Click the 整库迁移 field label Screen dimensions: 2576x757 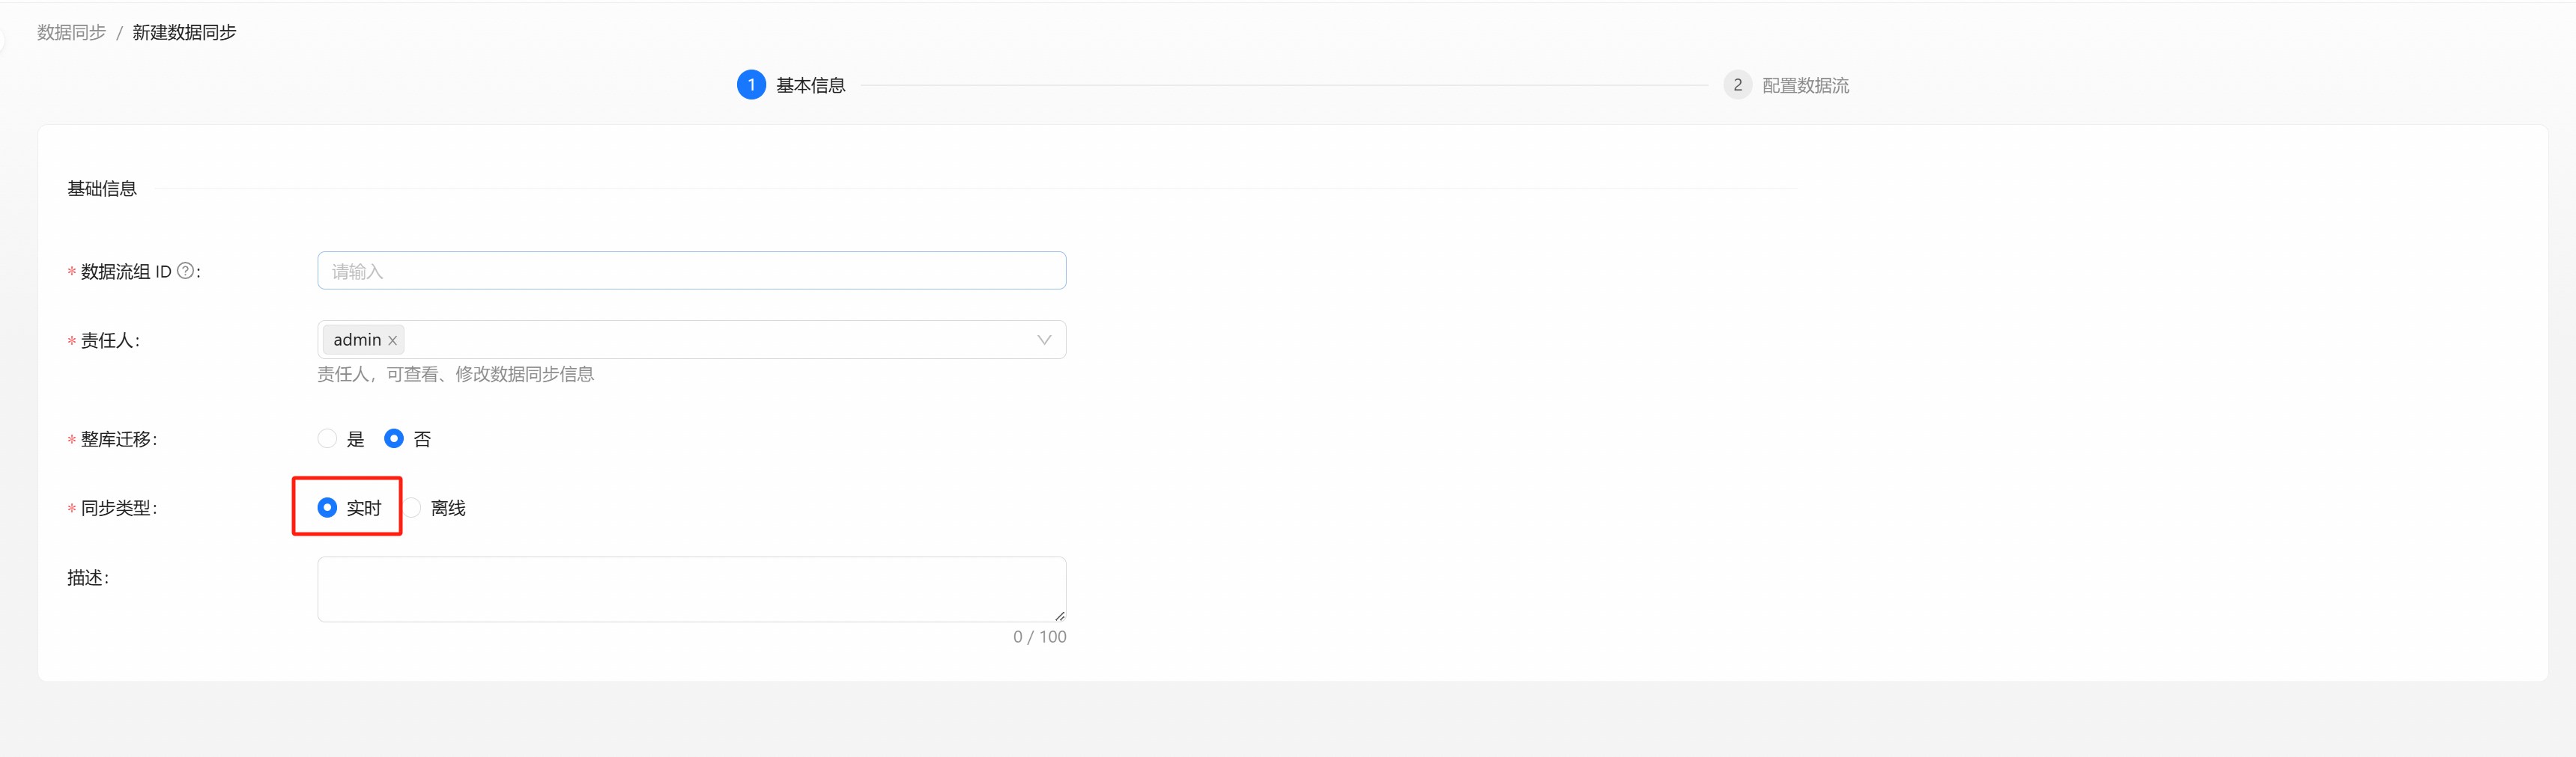(x=118, y=439)
